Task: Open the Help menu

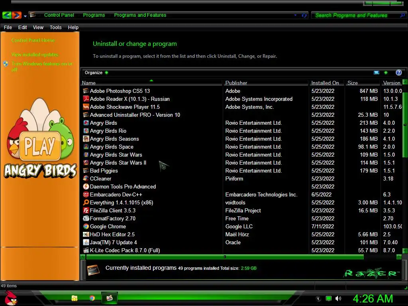Action: point(73,27)
